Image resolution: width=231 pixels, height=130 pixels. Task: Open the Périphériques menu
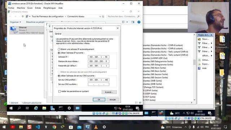coord(49,8)
